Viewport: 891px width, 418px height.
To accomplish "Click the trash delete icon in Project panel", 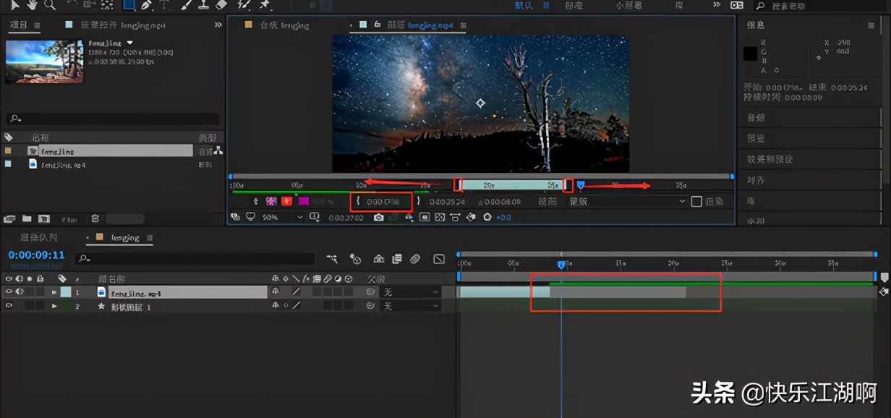I will [x=95, y=218].
